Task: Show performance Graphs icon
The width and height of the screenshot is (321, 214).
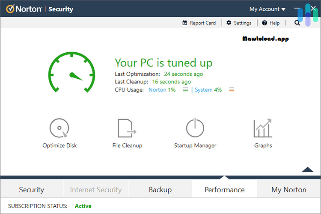Action: 263,128
